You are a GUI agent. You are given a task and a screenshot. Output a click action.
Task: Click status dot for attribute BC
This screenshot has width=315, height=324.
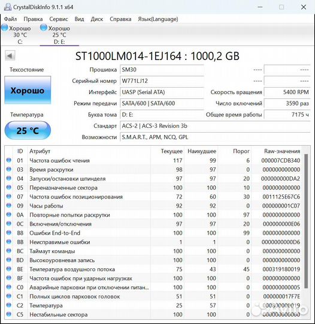[x=8, y=251]
